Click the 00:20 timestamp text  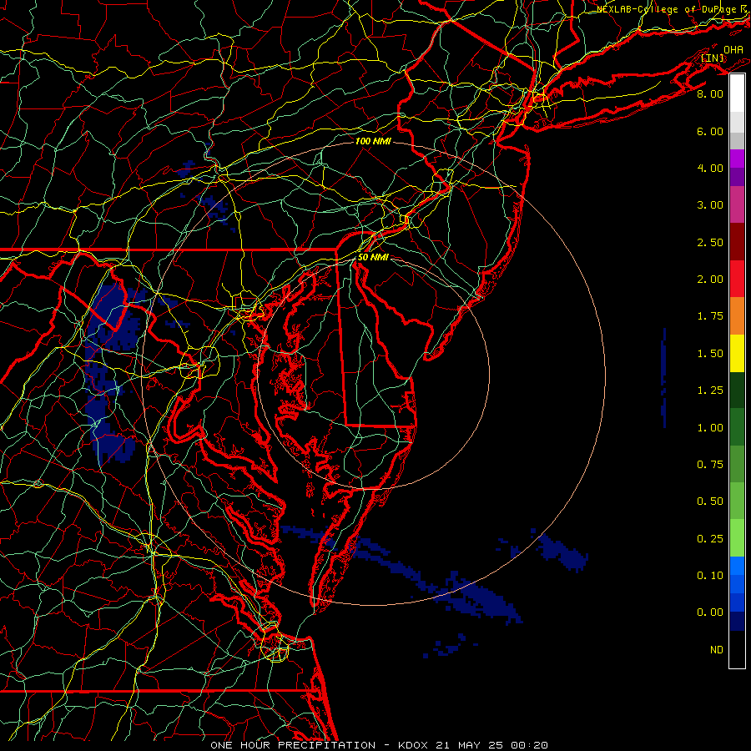pyautogui.click(x=529, y=745)
